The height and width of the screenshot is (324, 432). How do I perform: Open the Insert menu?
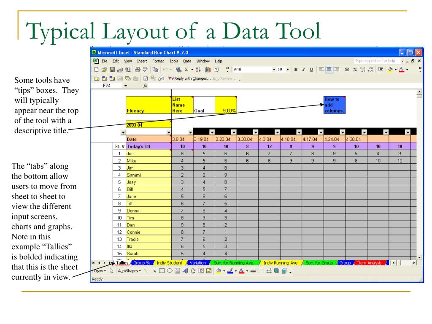point(142,61)
